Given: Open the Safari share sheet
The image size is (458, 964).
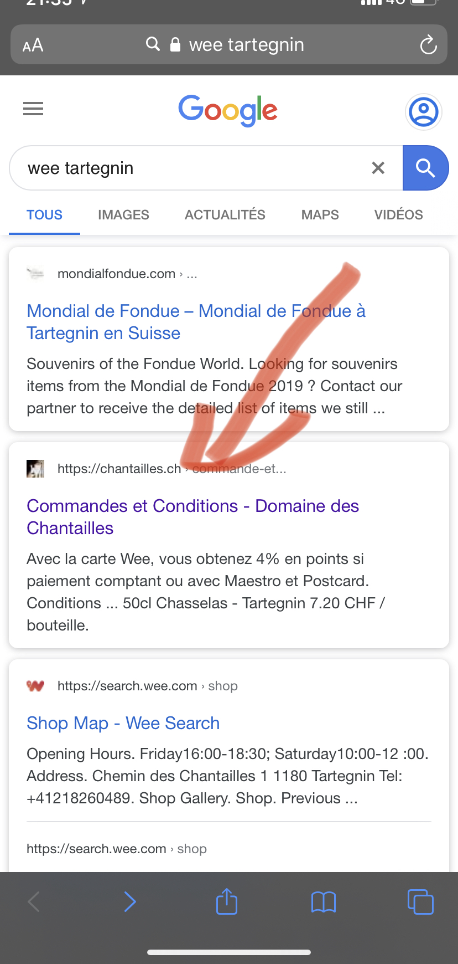Looking at the screenshot, I should pos(227,901).
